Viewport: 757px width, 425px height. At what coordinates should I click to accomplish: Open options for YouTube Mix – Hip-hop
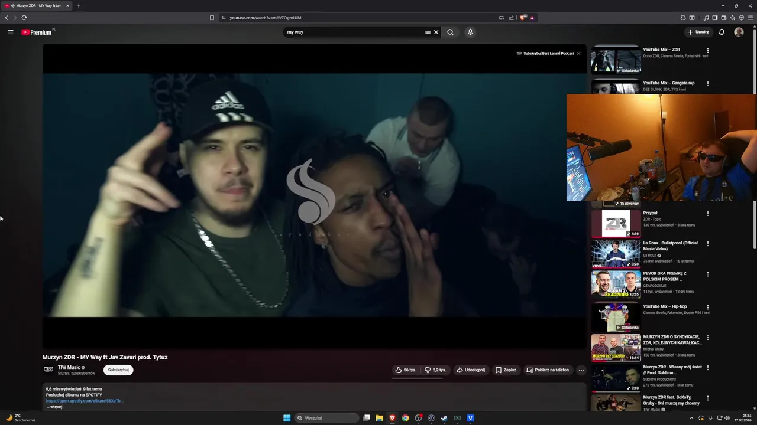tap(708, 308)
